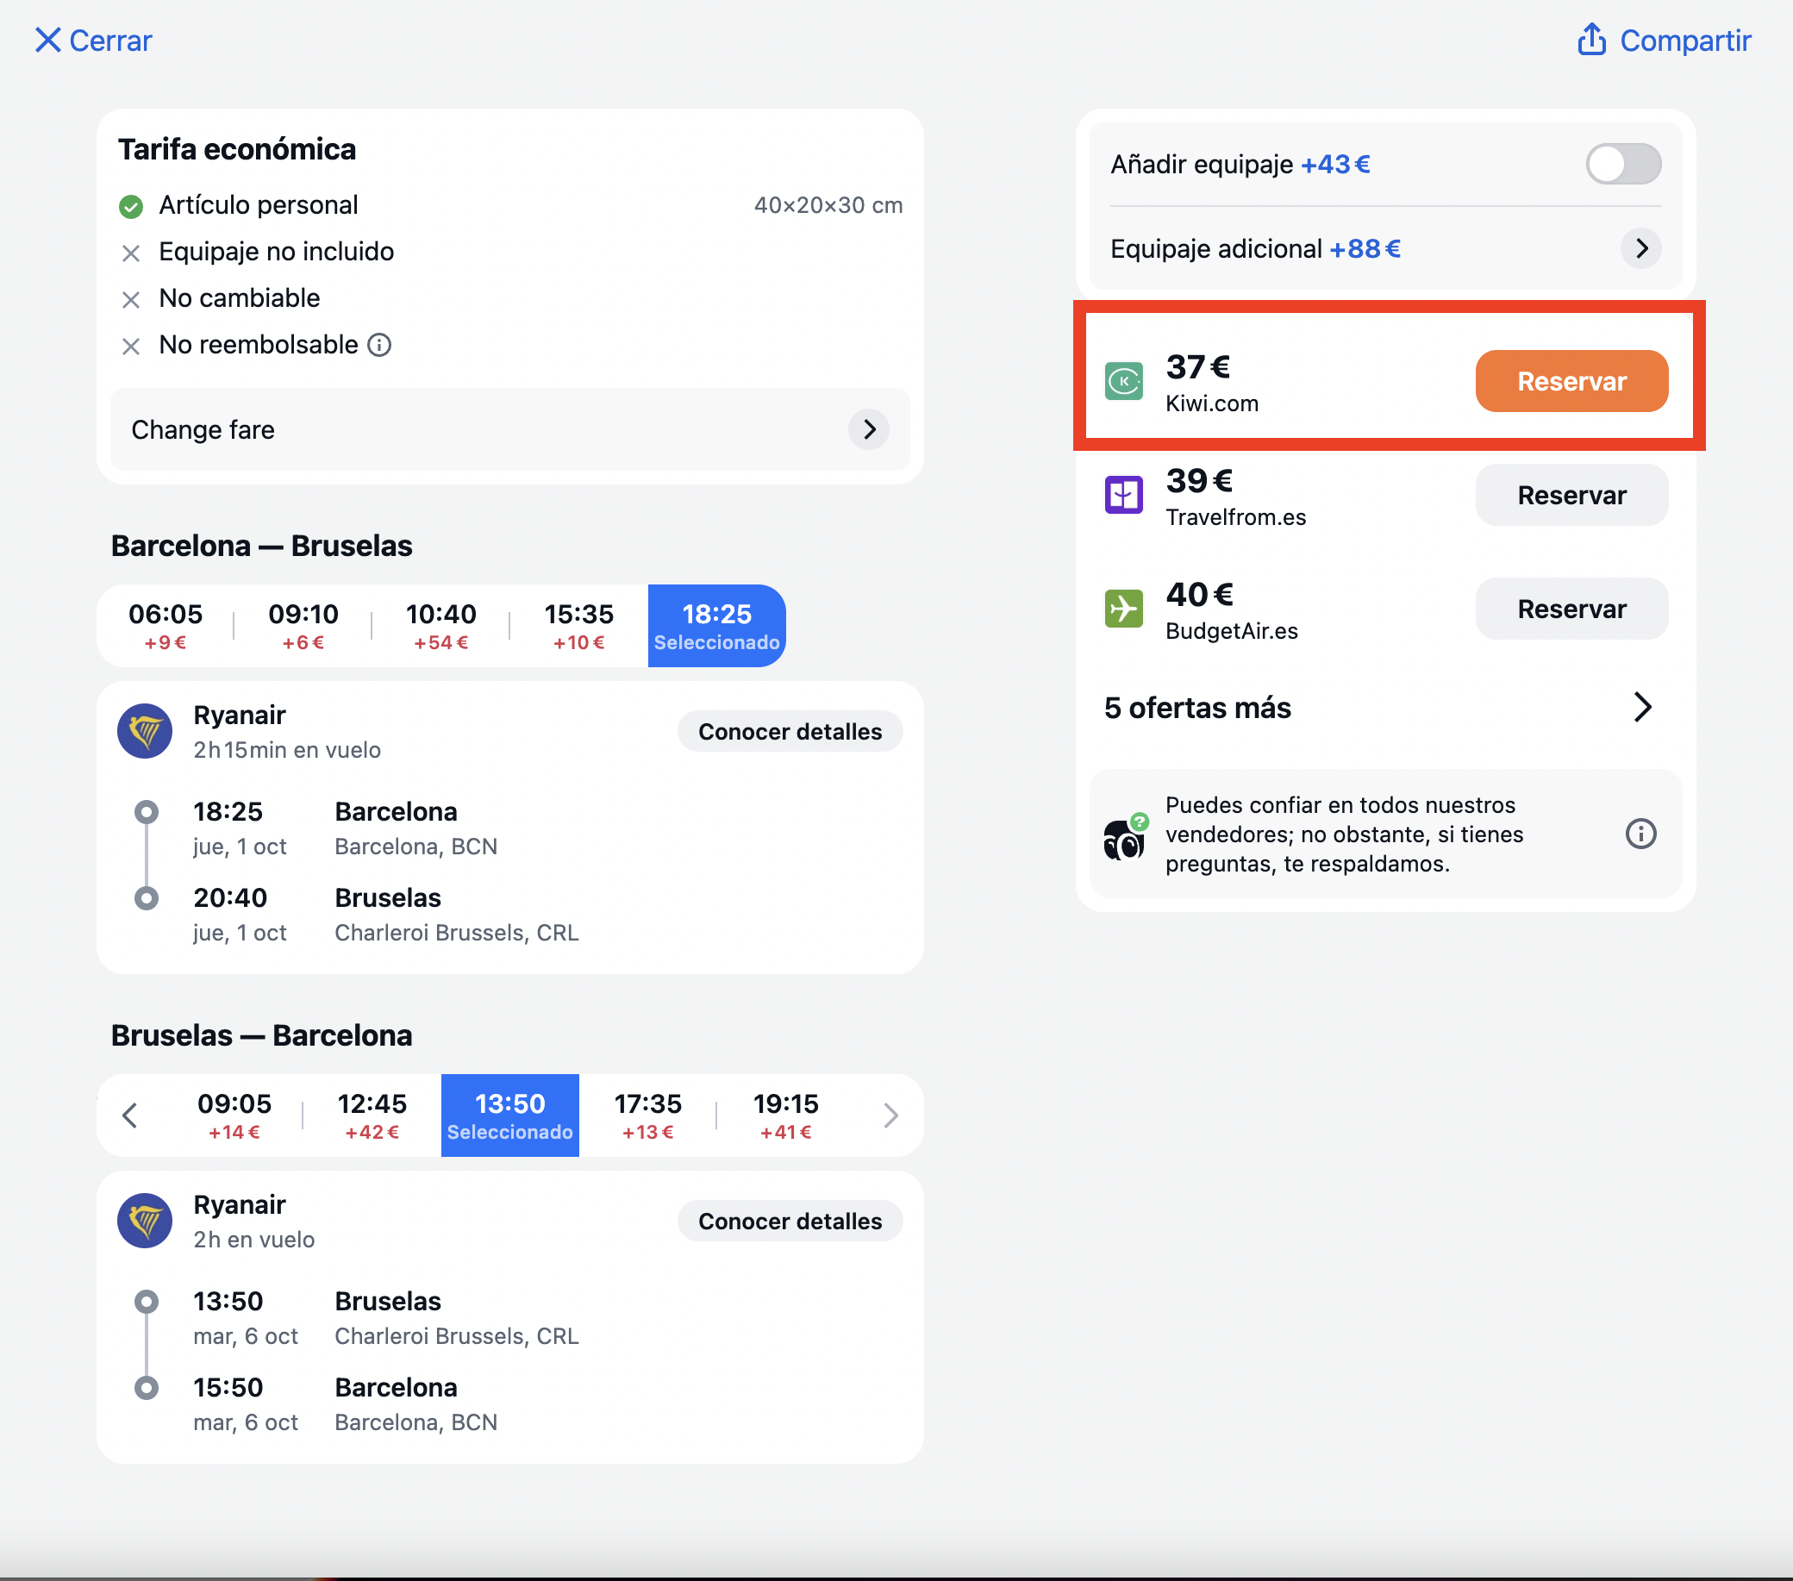Click X icon beside Equipaje no incluido
This screenshot has width=1793, height=1581.
point(131,253)
